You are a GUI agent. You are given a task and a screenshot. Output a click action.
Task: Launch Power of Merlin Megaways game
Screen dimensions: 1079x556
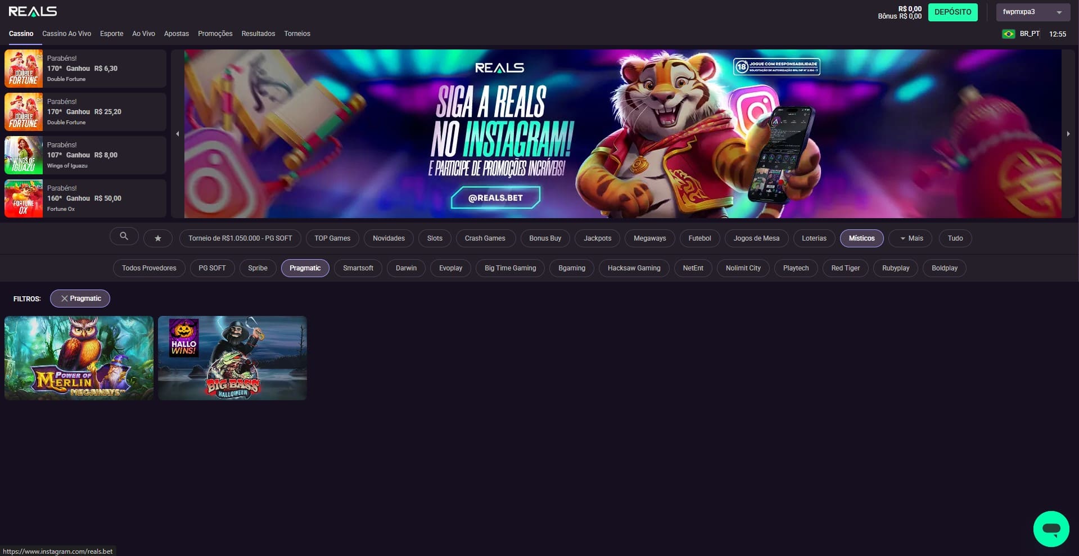[x=79, y=358]
